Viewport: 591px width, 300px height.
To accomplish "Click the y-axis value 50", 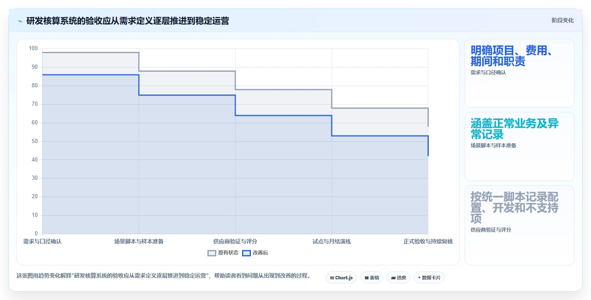I will (x=35, y=141).
